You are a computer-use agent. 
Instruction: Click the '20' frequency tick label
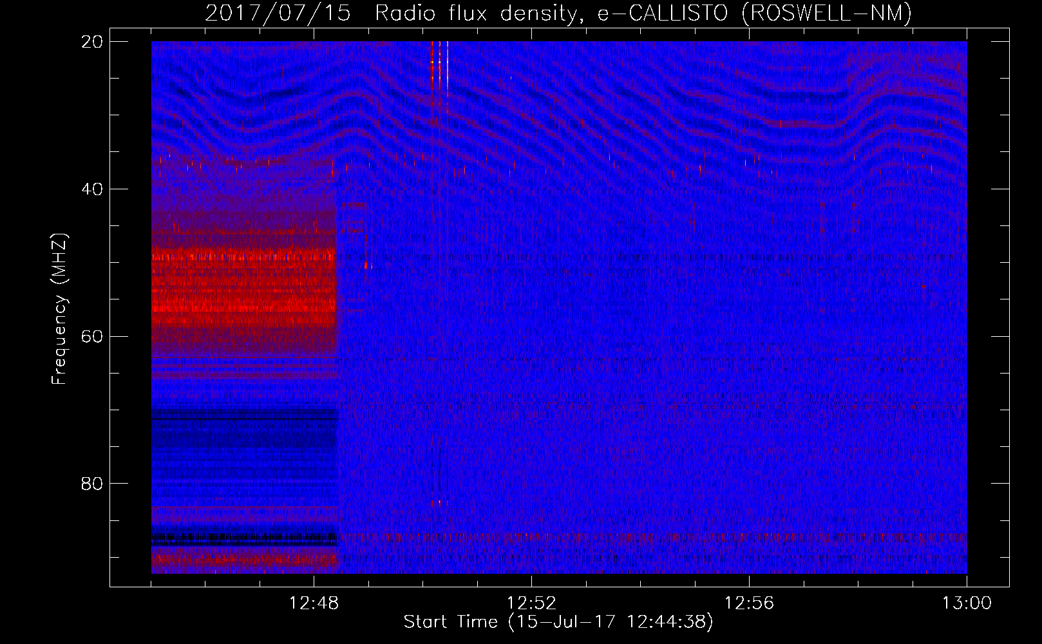click(92, 42)
